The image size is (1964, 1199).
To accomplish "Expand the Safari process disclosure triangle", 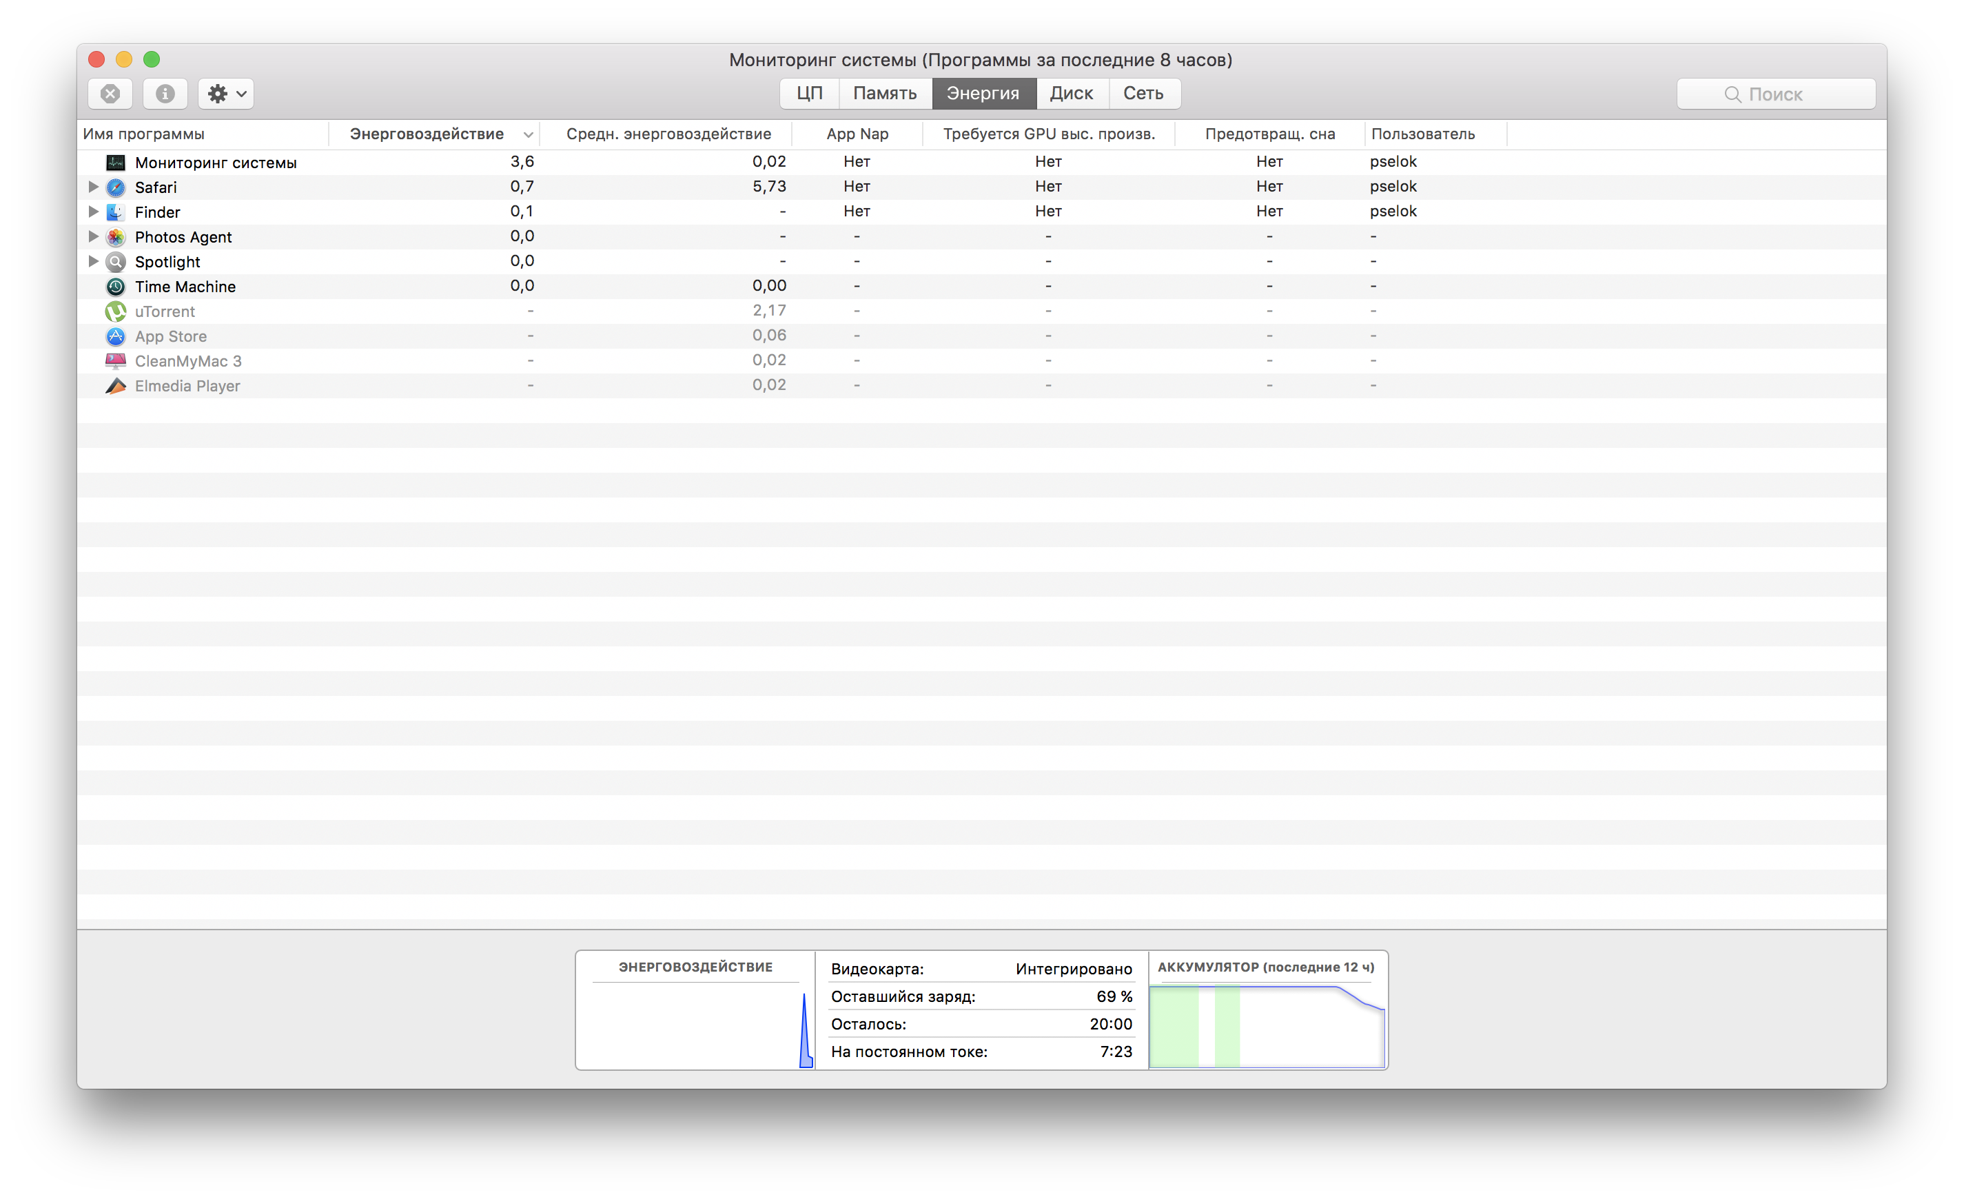I will (93, 187).
